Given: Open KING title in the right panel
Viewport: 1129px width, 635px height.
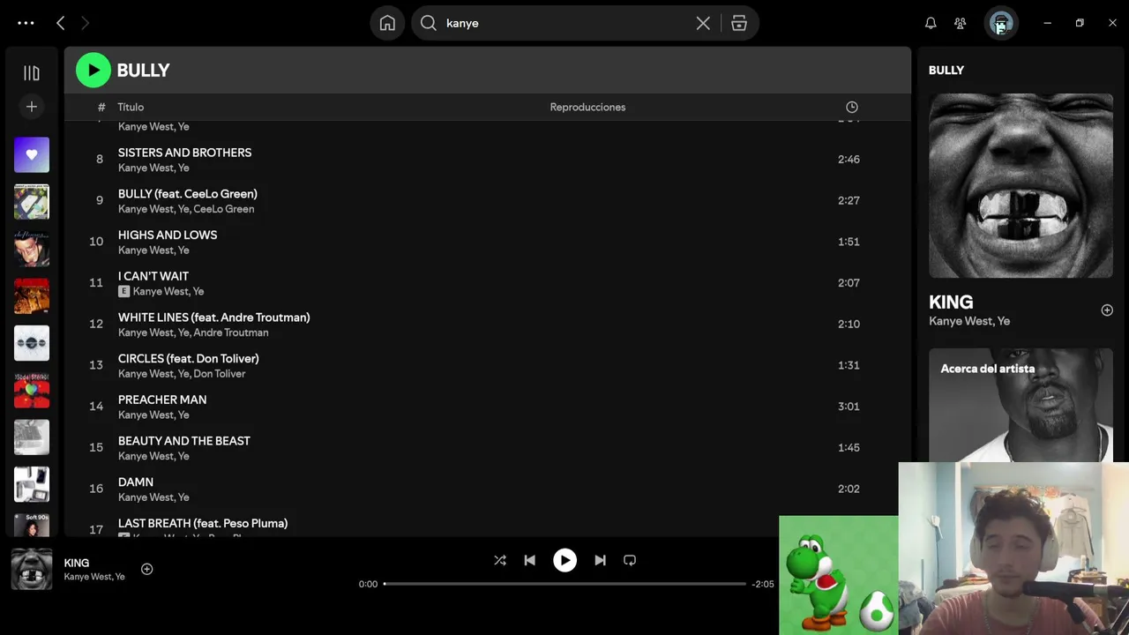Looking at the screenshot, I should [x=951, y=302].
